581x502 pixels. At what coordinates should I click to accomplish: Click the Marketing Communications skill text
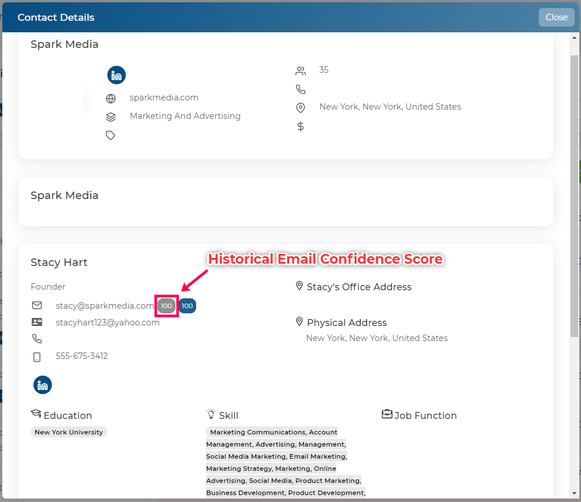coord(258,432)
